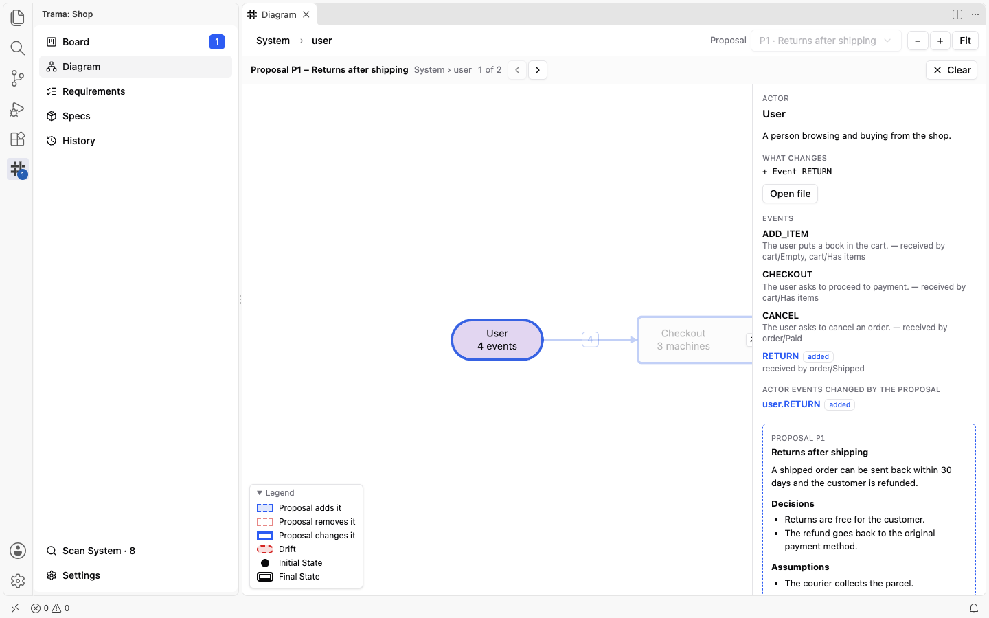Select the ADD_ITEM event heading
The width and height of the screenshot is (989, 618).
[785, 233]
